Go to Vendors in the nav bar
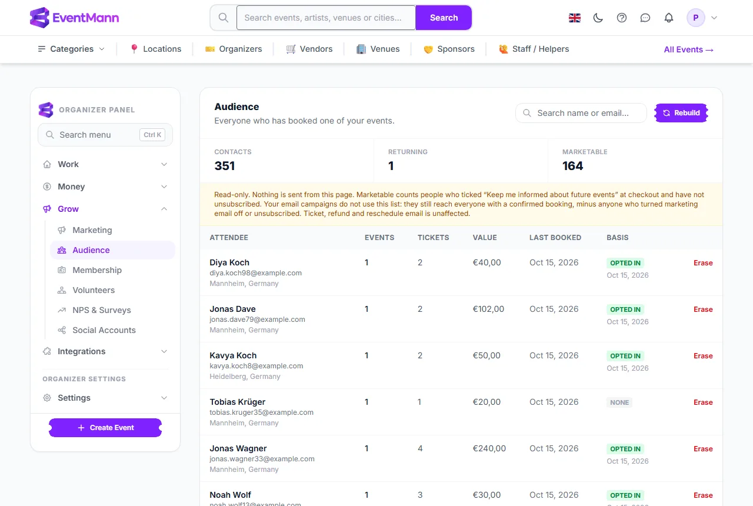 coord(309,49)
